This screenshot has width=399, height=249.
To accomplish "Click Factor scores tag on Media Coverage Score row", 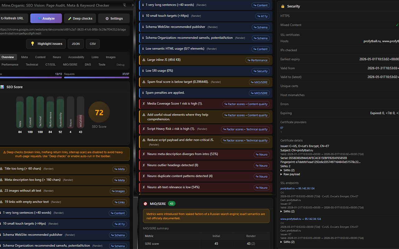I will click(x=246, y=104).
